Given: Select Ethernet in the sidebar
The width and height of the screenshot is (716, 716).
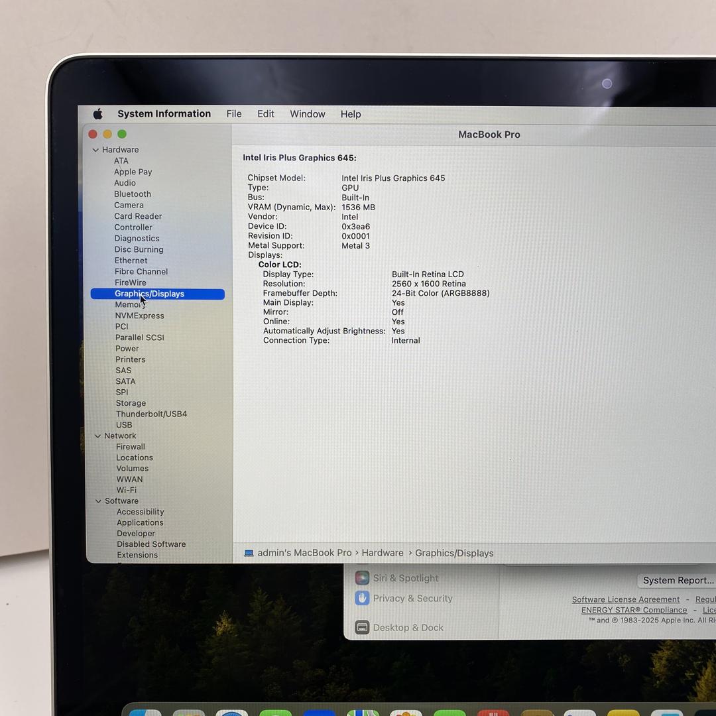Looking at the screenshot, I should (x=131, y=261).
